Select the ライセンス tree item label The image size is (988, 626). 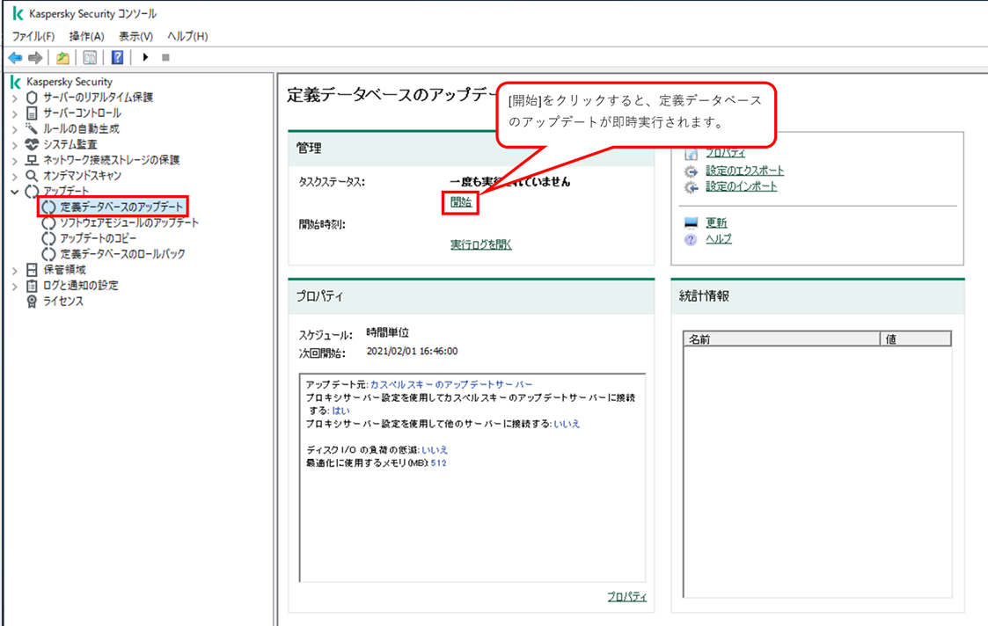pyautogui.click(x=63, y=301)
